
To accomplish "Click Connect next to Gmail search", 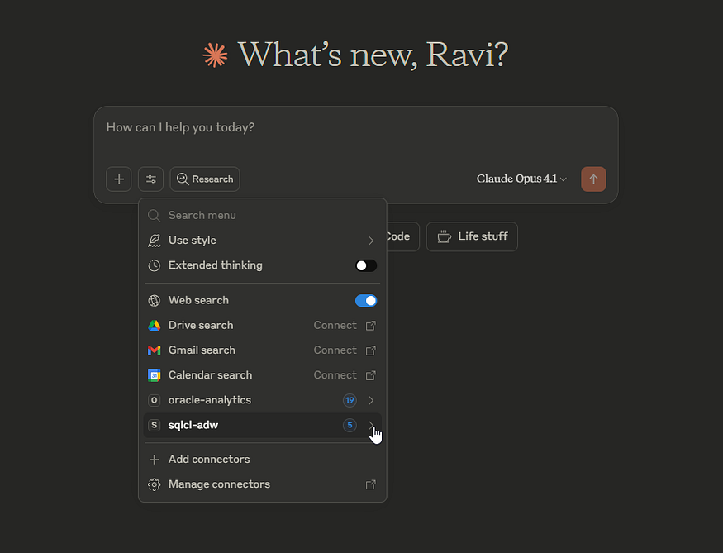I will tap(335, 350).
